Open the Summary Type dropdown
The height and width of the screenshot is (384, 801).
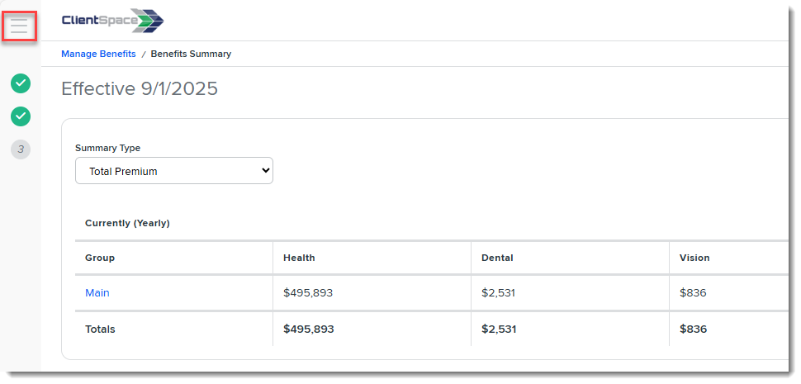point(174,171)
